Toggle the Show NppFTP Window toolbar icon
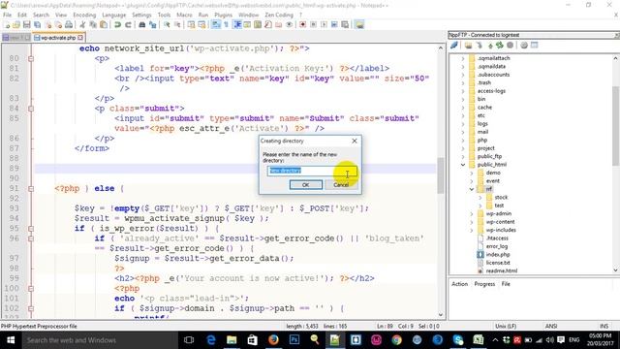This screenshot has height=349, width=620. click(x=359, y=24)
